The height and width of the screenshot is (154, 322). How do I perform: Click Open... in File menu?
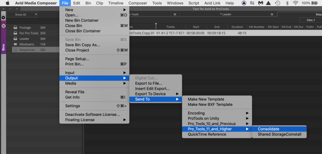point(94,15)
